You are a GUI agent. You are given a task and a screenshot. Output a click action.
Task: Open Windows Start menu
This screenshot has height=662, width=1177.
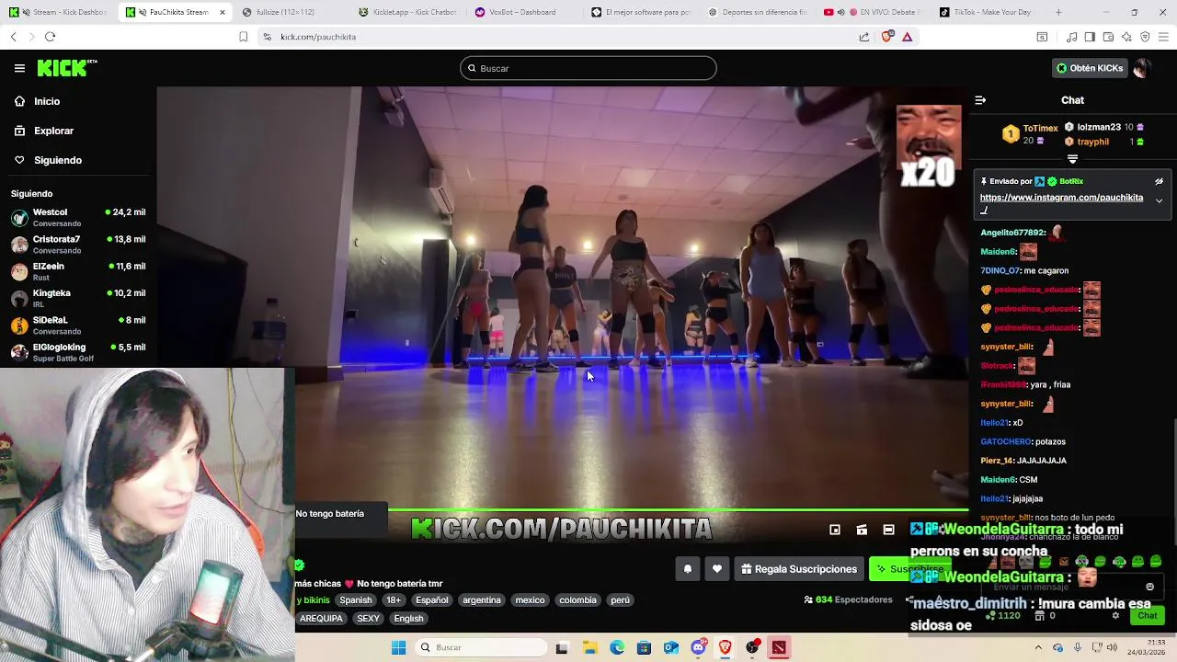click(x=398, y=647)
